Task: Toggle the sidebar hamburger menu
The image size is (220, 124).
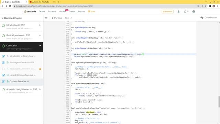Action: coord(46,18)
